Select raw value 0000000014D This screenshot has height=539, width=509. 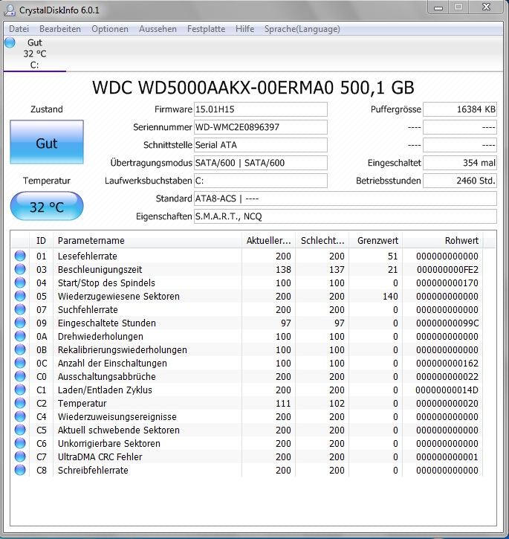point(447,390)
